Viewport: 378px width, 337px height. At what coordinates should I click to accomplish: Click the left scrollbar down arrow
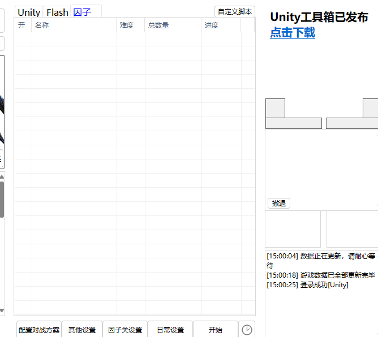tap(2, 310)
